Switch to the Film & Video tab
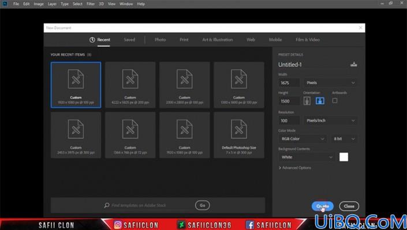407x230 pixels. point(308,40)
